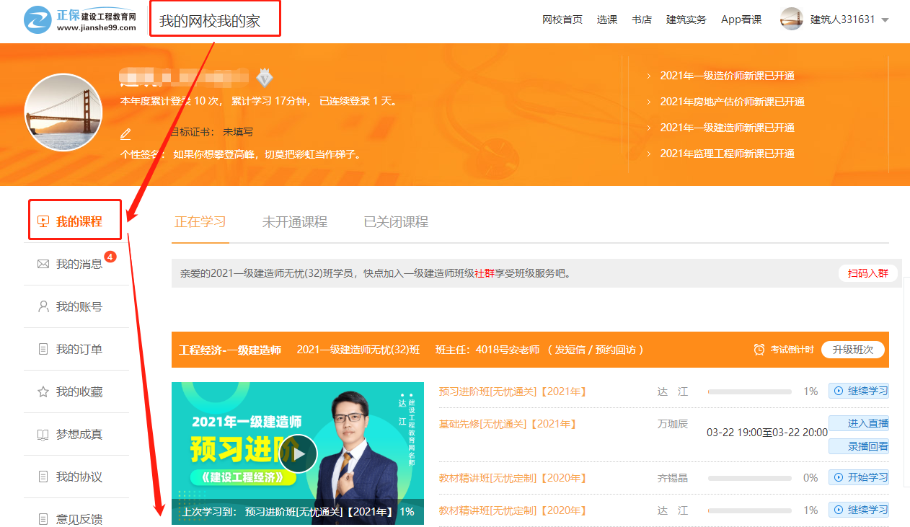This screenshot has height=527, width=910.
Task: Click the 意见反馈 sidebar icon
Action: pyautogui.click(x=45, y=518)
